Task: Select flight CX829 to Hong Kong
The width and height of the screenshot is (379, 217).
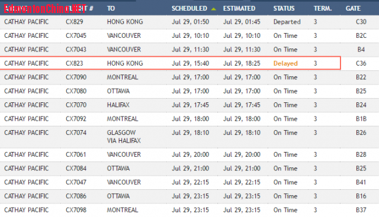Action: click(189, 22)
